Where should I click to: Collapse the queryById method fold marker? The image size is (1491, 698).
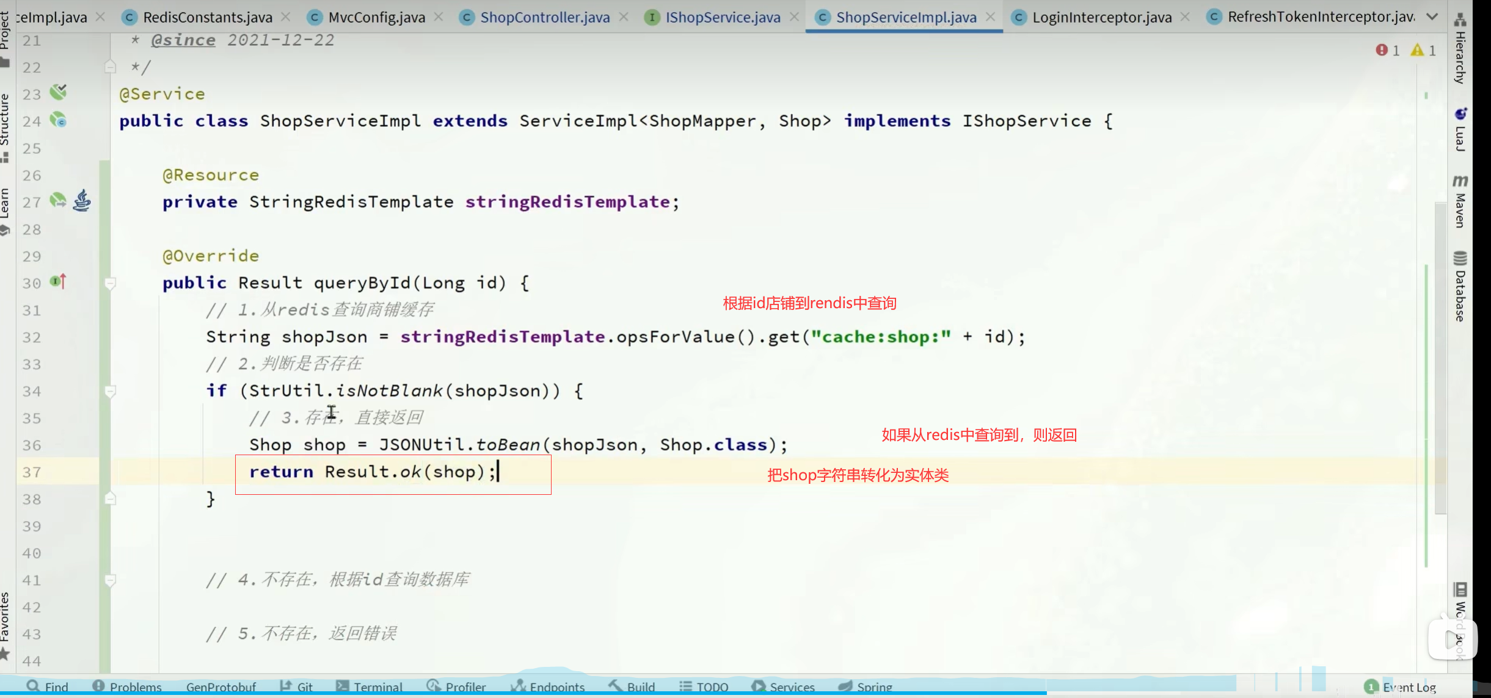(110, 283)
